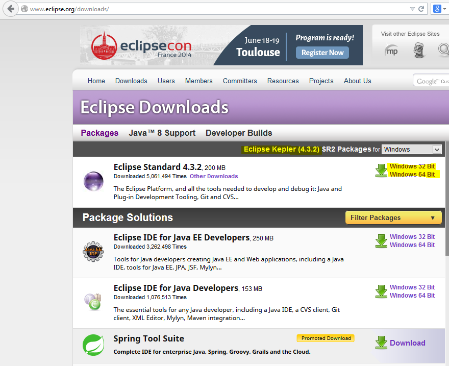The height and width of the screenshot is (366, 449).
Task: Click green download arrow for Eclipse Standard
Action: click(x=381, y=170)
